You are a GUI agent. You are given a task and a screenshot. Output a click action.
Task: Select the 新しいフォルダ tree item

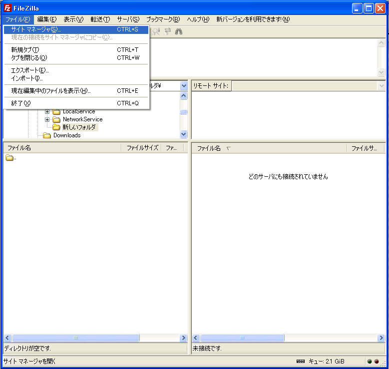point(79,127)
